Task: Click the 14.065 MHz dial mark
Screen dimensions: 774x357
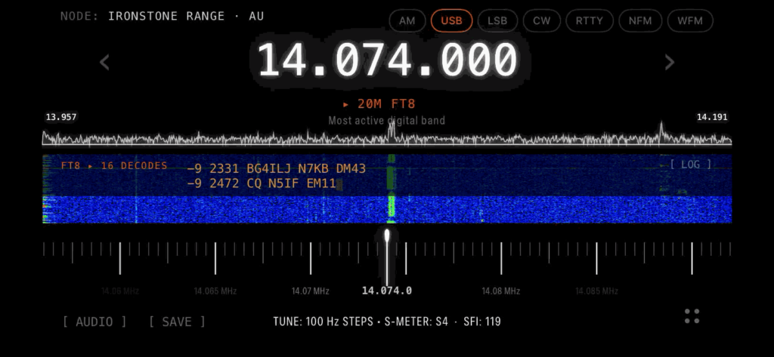Action: click(x=215, y=291)
